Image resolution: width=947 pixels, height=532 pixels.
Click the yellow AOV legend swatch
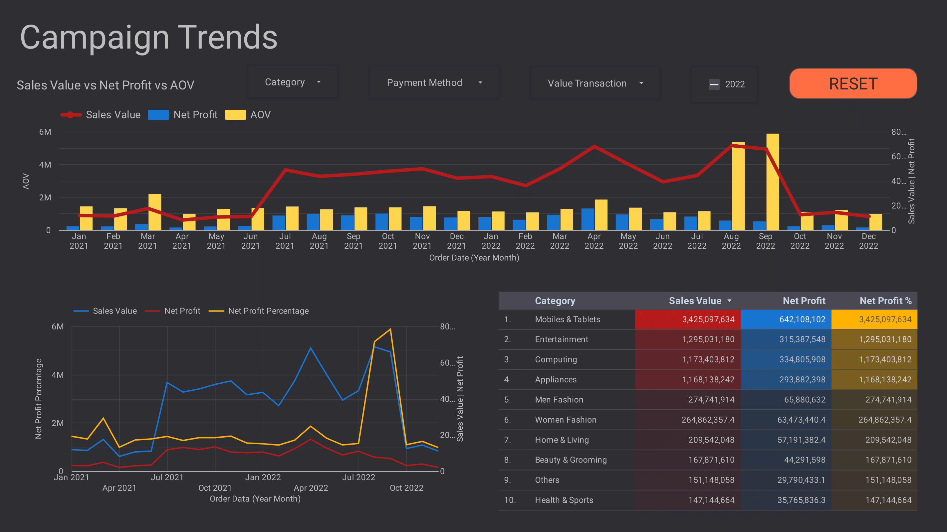point(235,115)
